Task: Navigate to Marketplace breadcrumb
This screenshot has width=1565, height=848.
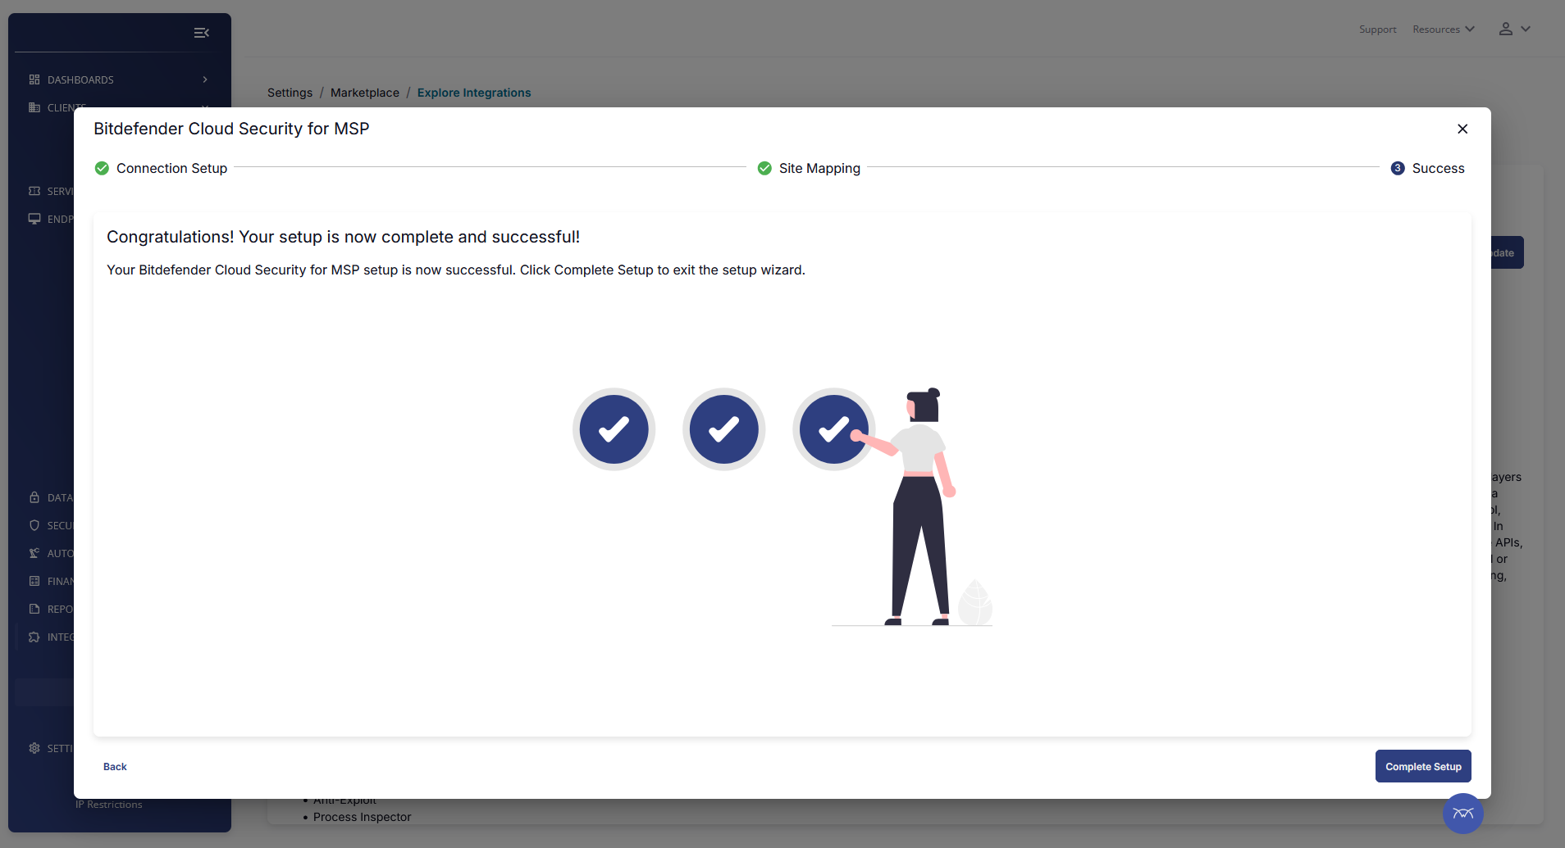Action: [x=364, y=93]
